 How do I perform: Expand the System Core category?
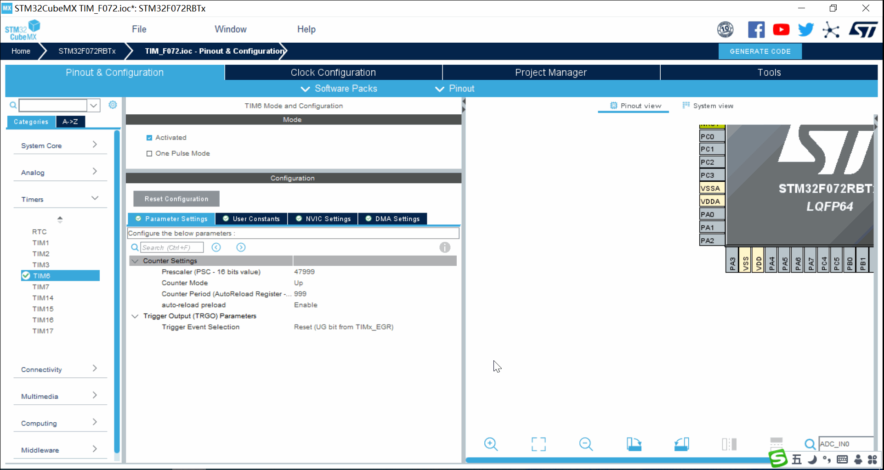60,145
